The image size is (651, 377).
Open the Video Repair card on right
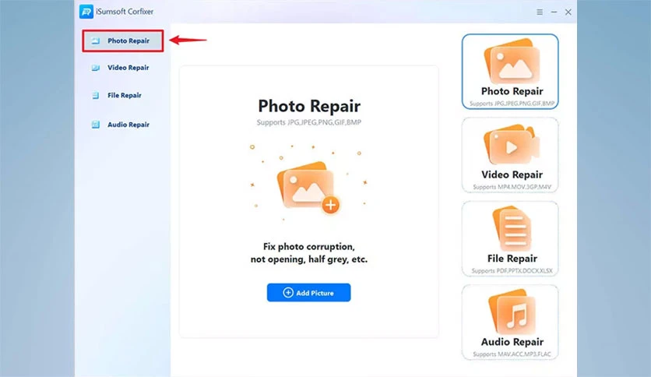click(x=510, y=155)
